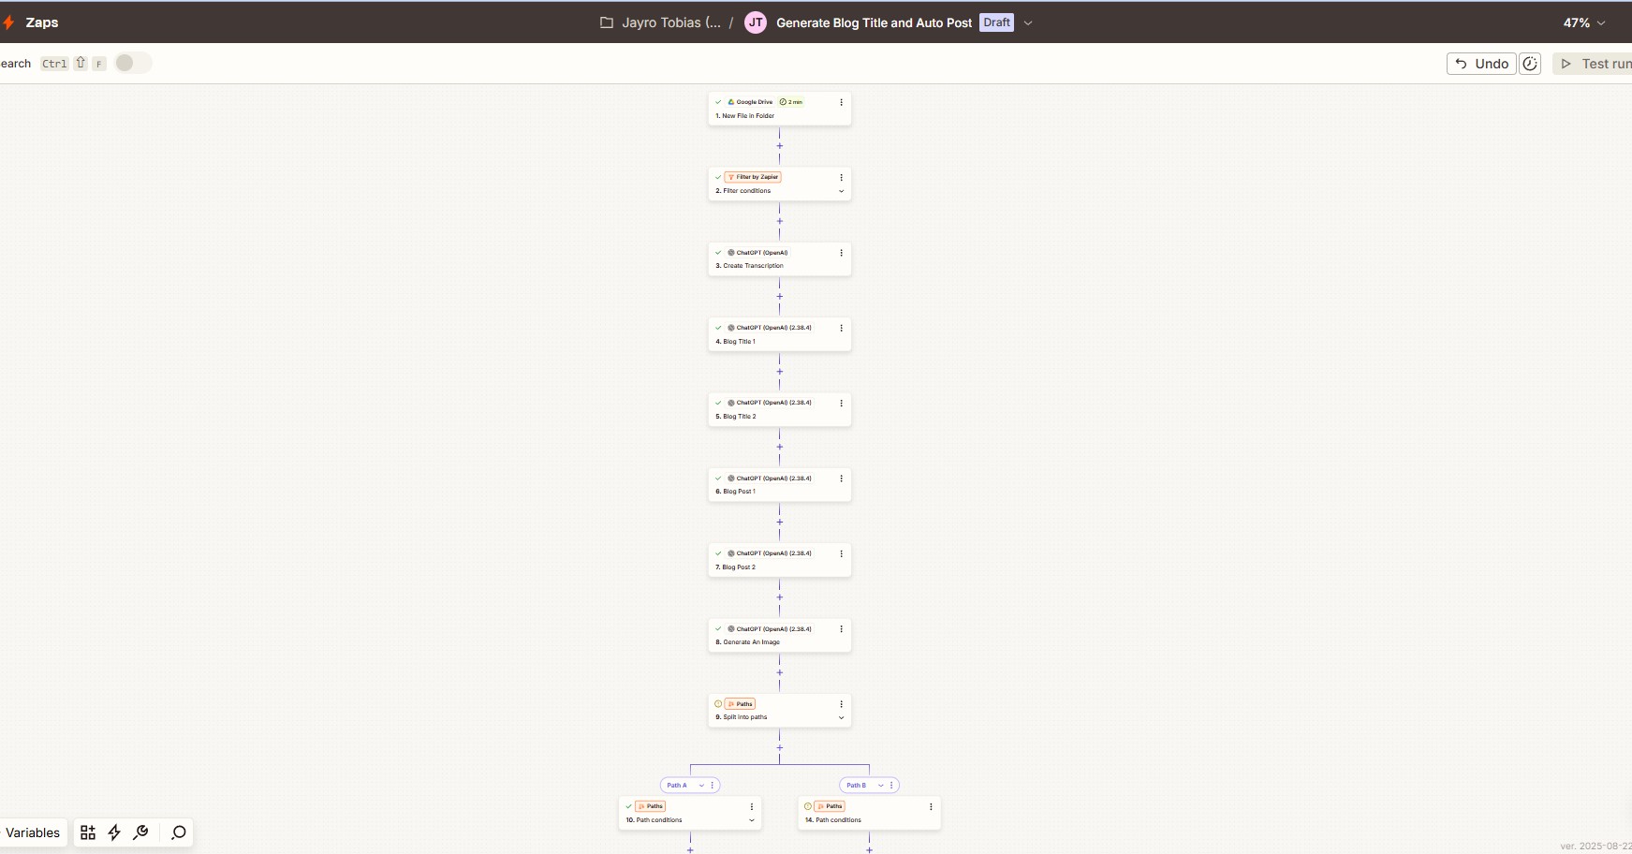This screenshot has height=854, width=1632.
Task: Select the 5. Blog Title 2 step
Action: pos(779,409)
